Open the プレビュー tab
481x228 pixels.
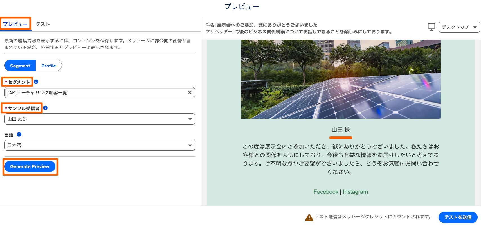[x=15, y=24]
